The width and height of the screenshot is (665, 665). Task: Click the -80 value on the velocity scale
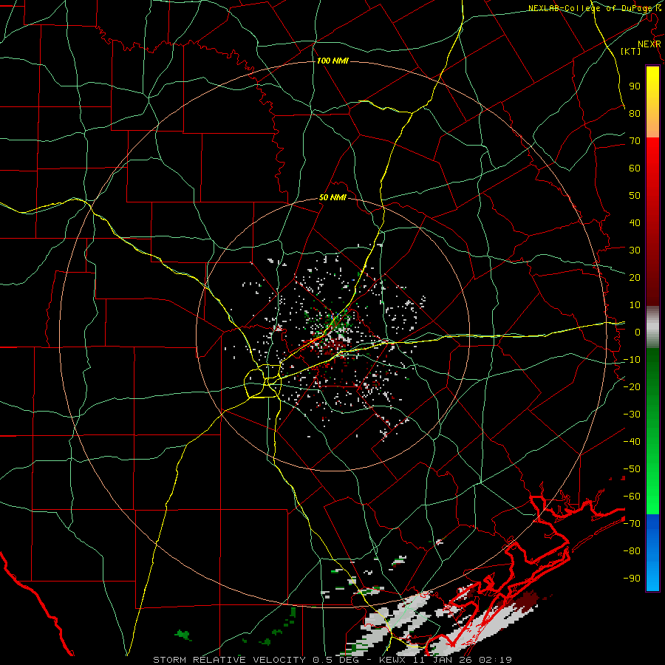632,551
